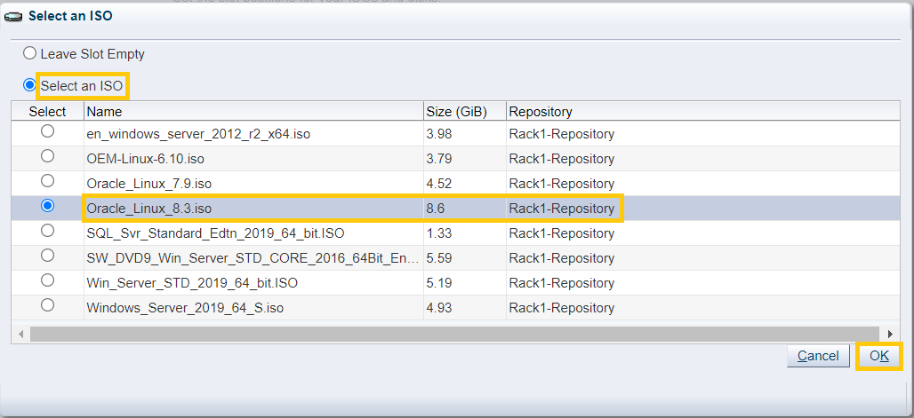Select radio for Oracle_Linux_7.9.iso
The width and height of the screenshot is (914, 418).
click(47, 181)
